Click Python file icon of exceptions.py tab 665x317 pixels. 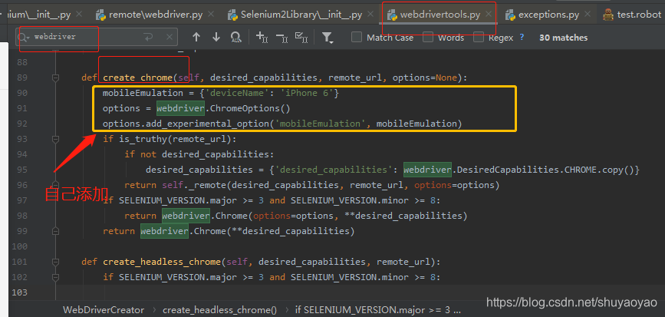pyautogui.click(x=511, y=15)
